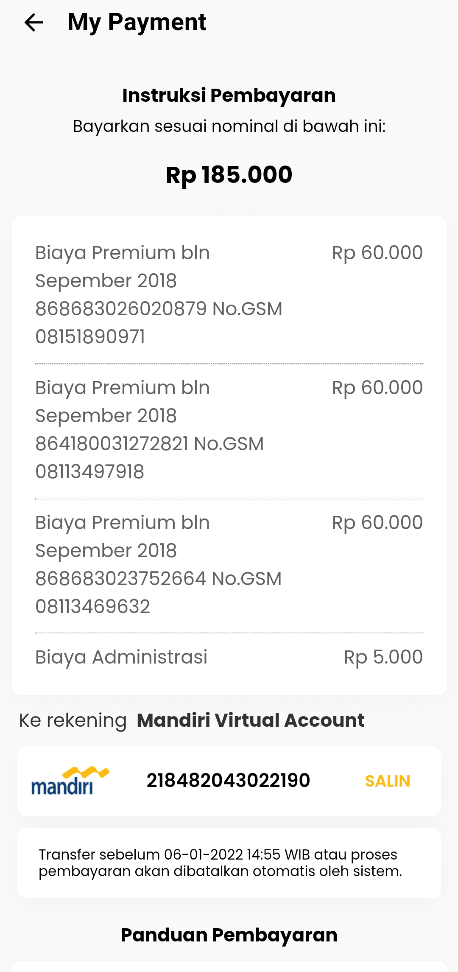The image size is (458, 972).
Task: Click the 'Bayarkan sesuai nominal' instruction text
Action: pyautogui.click(x=229, y=126)
